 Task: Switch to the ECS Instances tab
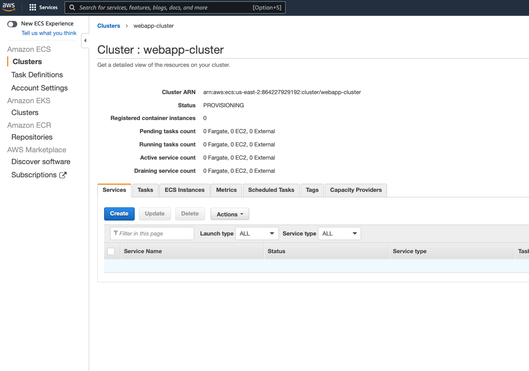pos(184,190)
